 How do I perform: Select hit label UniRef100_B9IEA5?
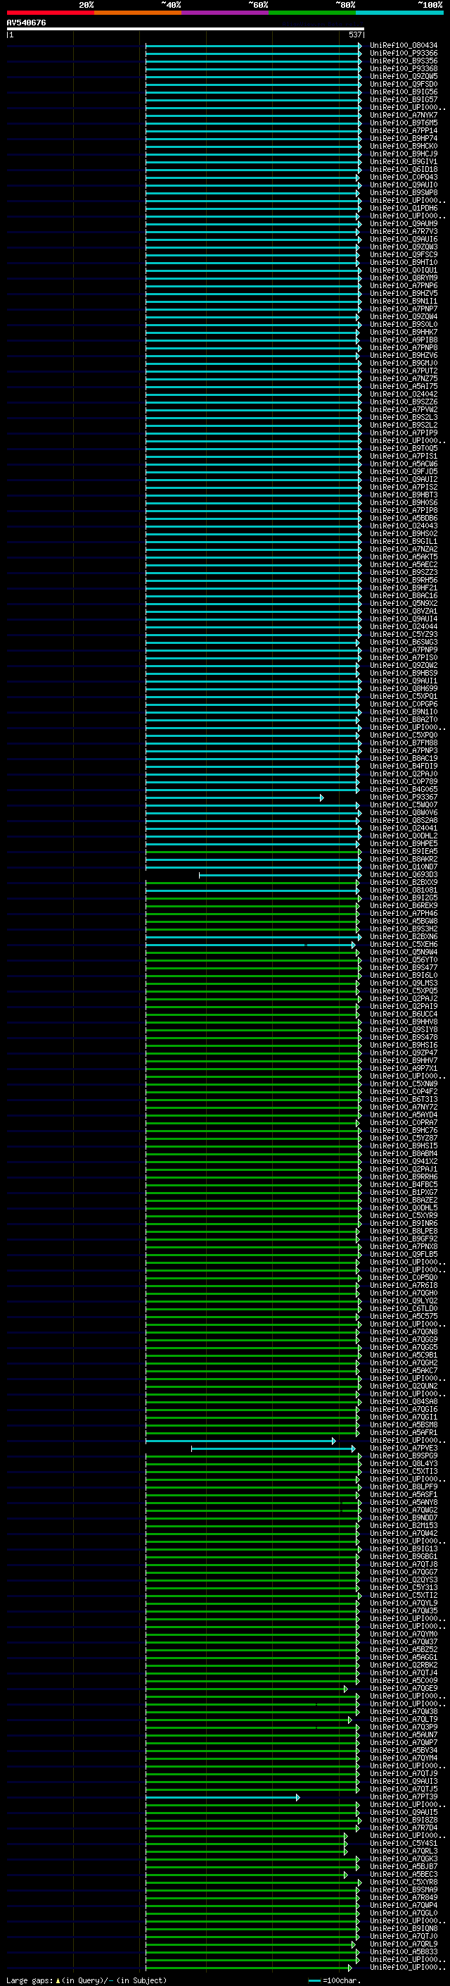coord(403,852)
